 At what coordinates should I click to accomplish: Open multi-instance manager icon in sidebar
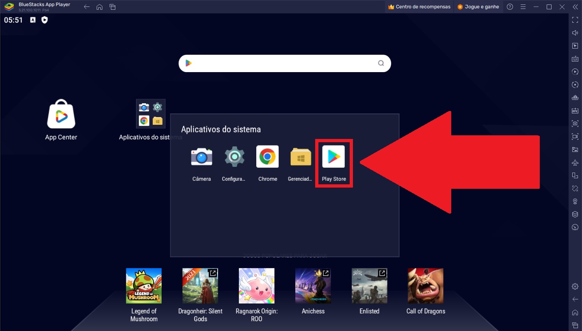[575, 97]
